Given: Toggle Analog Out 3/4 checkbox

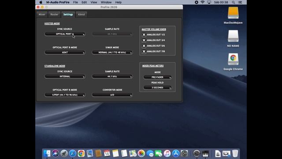Looking at the screenshot, I should point(144,40).
